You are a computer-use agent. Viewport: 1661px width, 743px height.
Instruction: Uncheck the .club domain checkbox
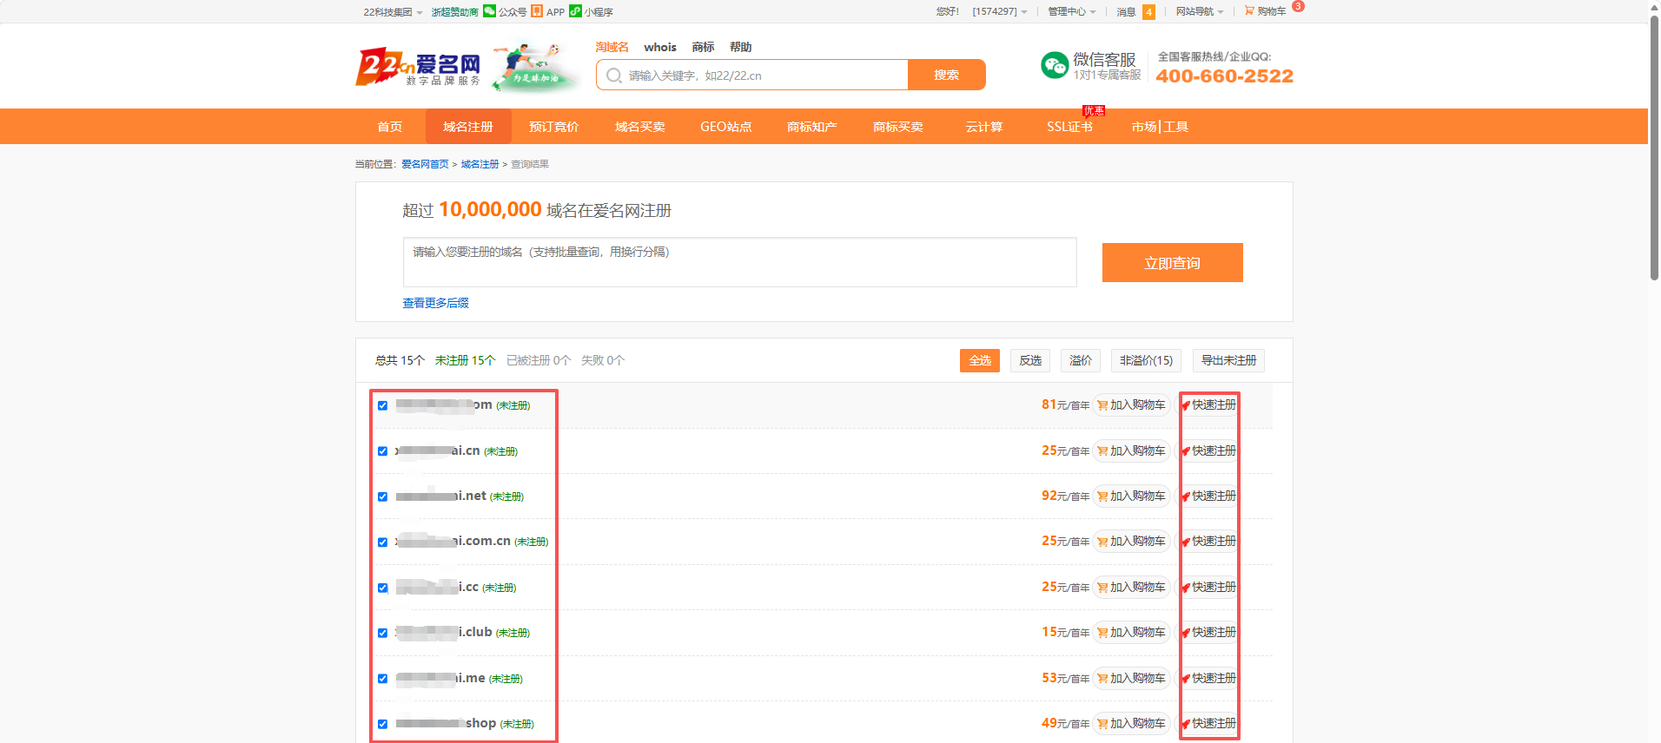(x=382, y=633)
